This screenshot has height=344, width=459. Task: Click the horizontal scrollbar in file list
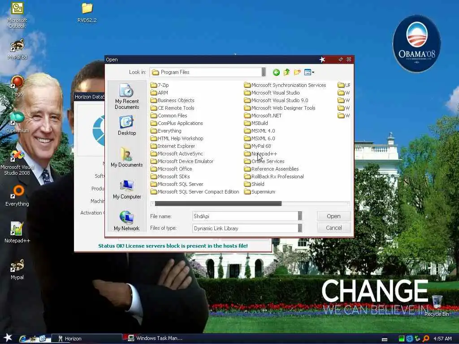218,204
